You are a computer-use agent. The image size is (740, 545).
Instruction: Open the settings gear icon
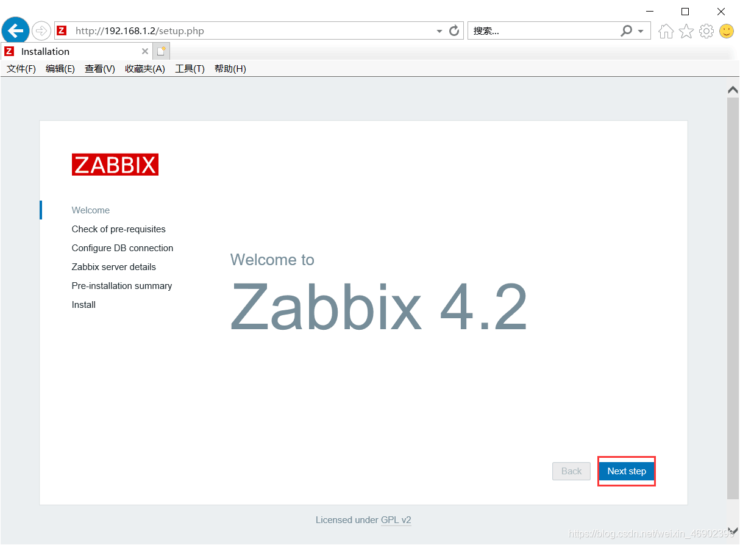(706, 31)
